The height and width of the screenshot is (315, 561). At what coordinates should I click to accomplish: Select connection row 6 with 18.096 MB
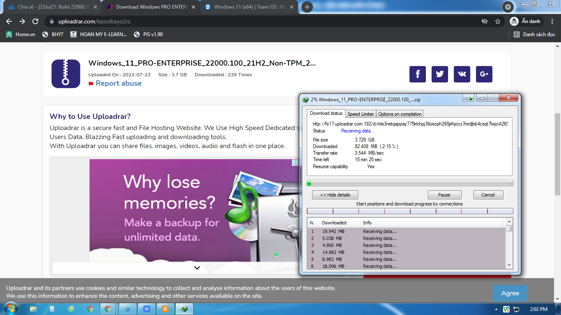tap(407, 266)
